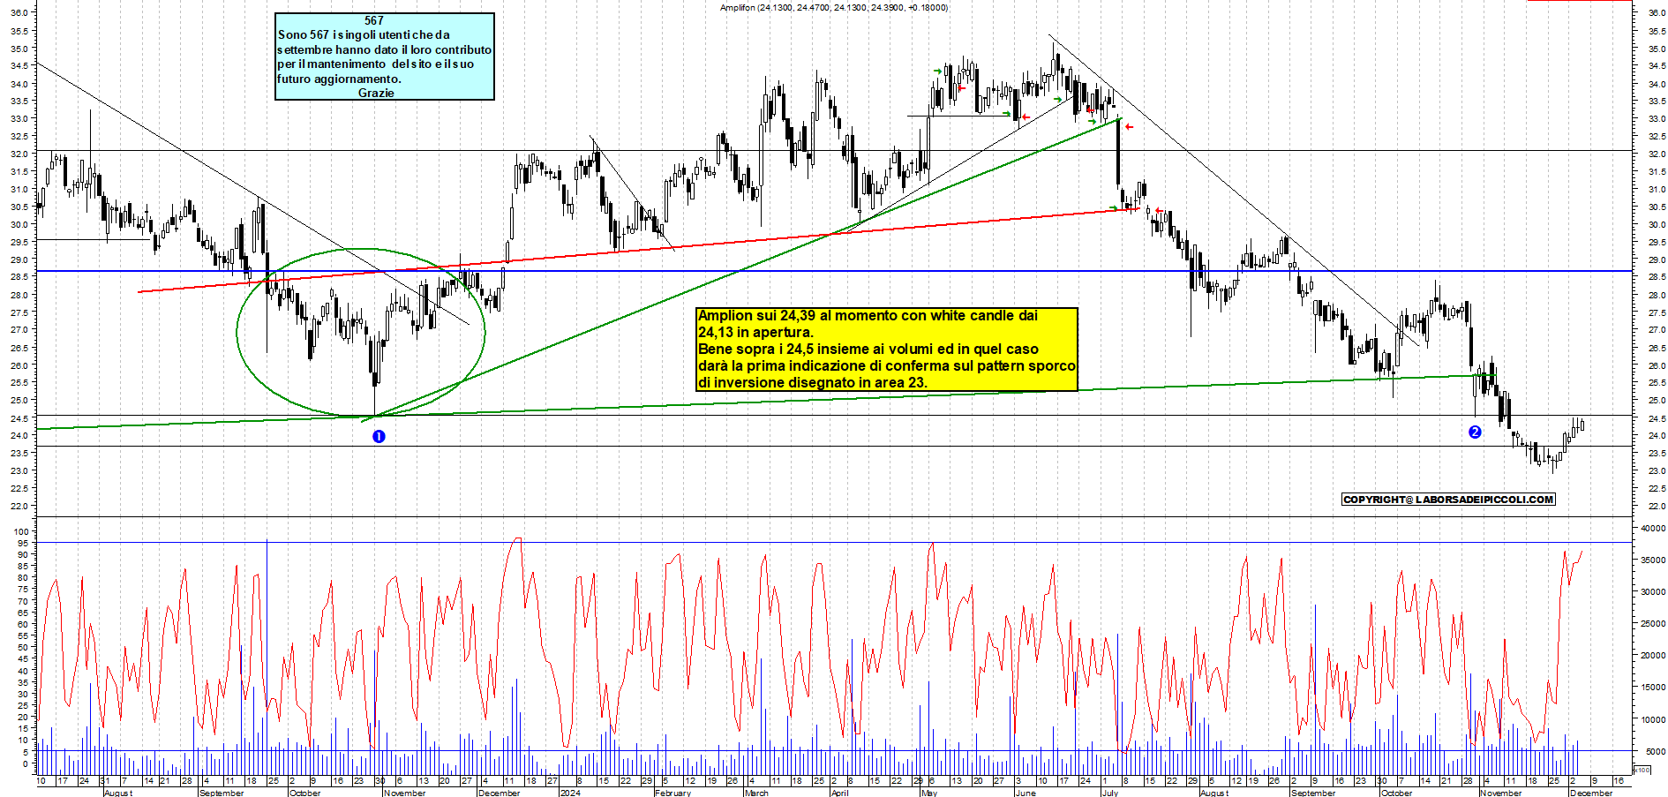This screenshot has width=1668, height=797.
Task: Click the 'April' month label on the date axis
Action: coord(839,793)
